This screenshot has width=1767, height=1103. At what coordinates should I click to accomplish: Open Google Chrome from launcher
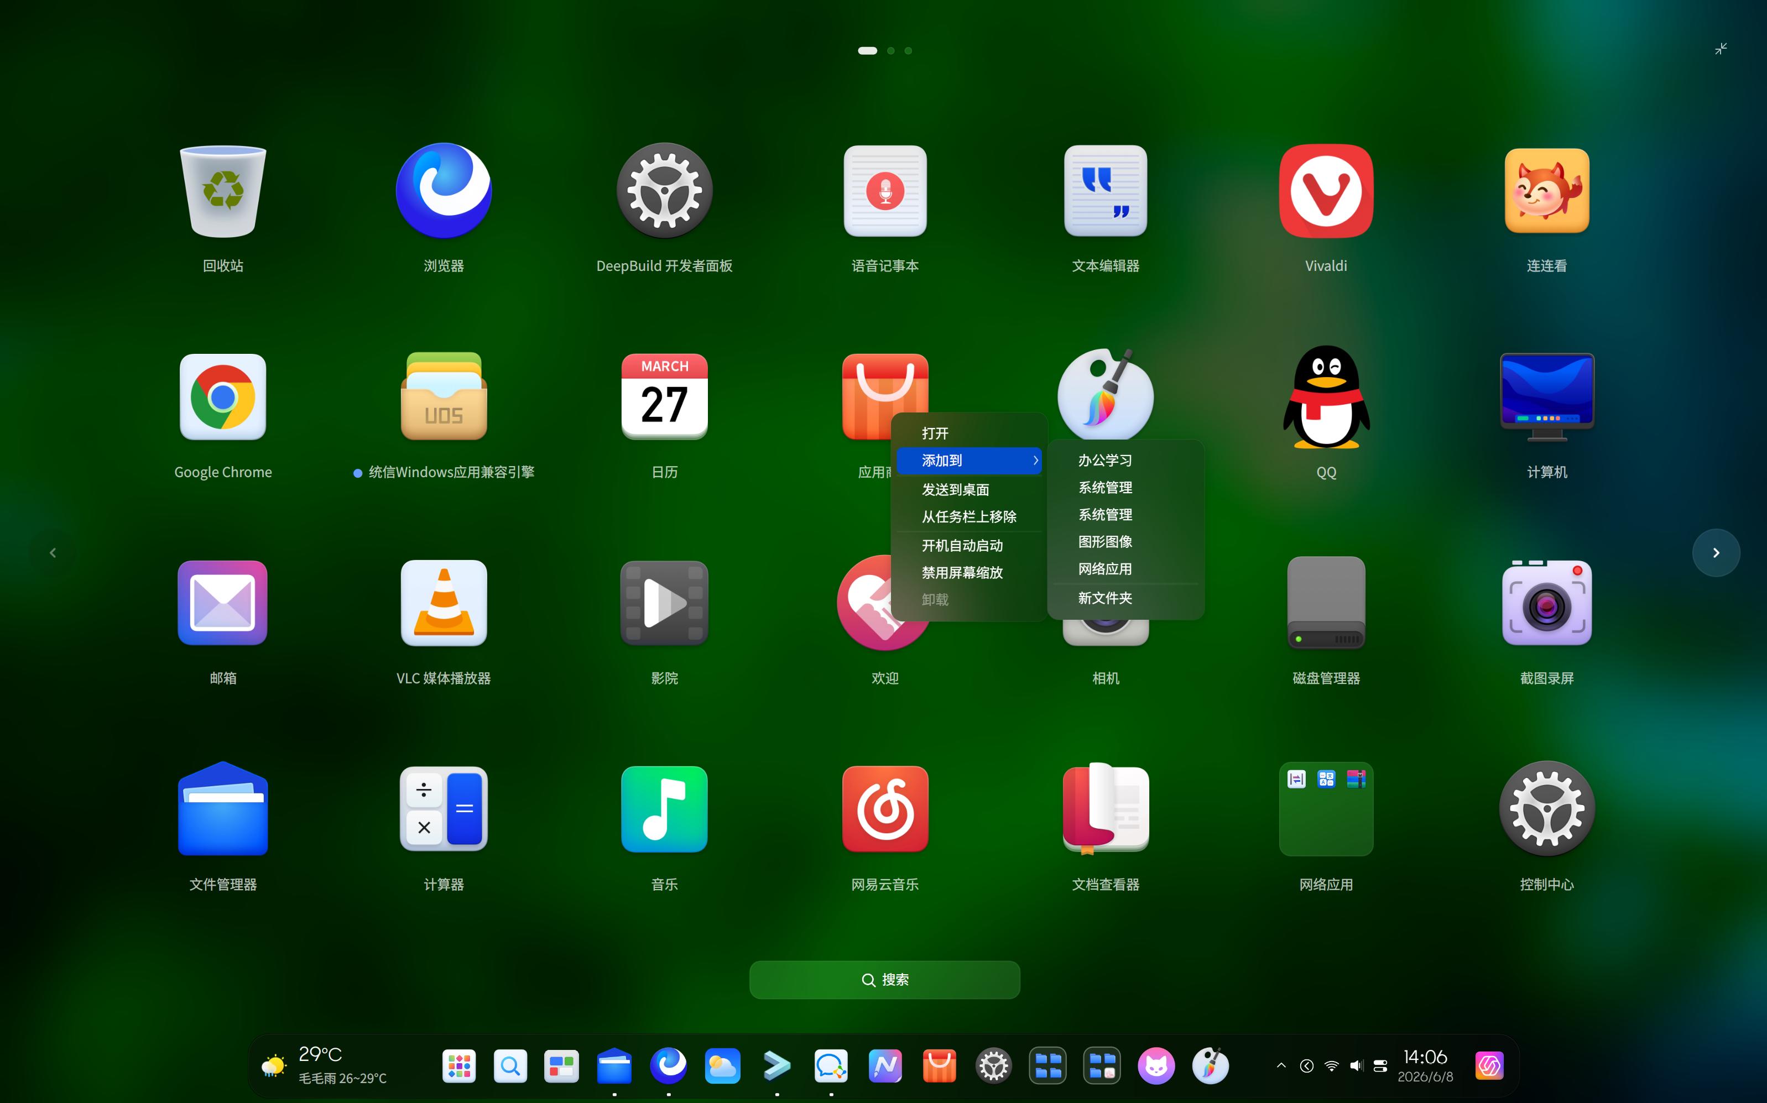(x=222, y=397)
